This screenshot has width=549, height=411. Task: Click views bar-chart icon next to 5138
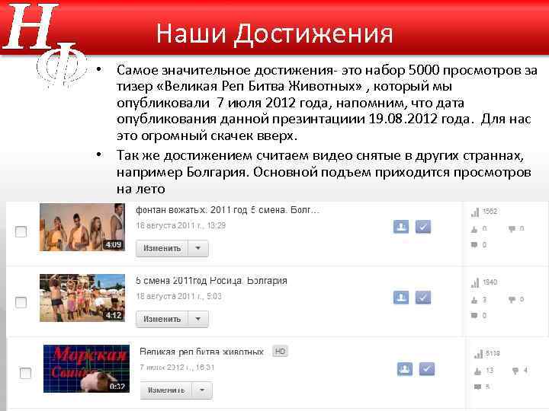point(478,355)
